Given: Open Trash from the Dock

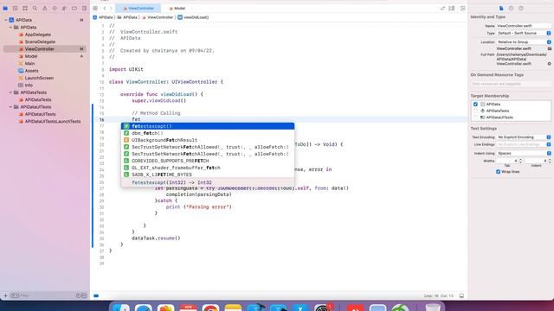Looking at the screenshot, I should [433, 308].
